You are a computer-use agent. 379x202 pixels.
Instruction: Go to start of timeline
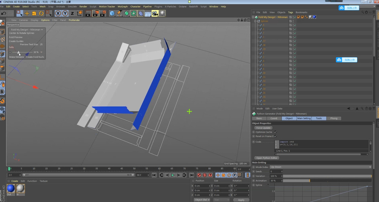point(154,175)
